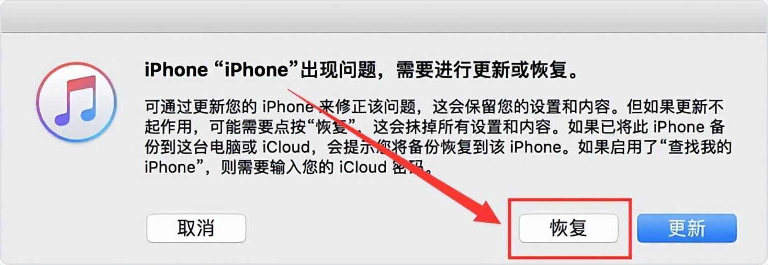The height and width of the screenshot is (265, 768).
Task: Click the red highlight rectangle's border
Action: [569, 200]
